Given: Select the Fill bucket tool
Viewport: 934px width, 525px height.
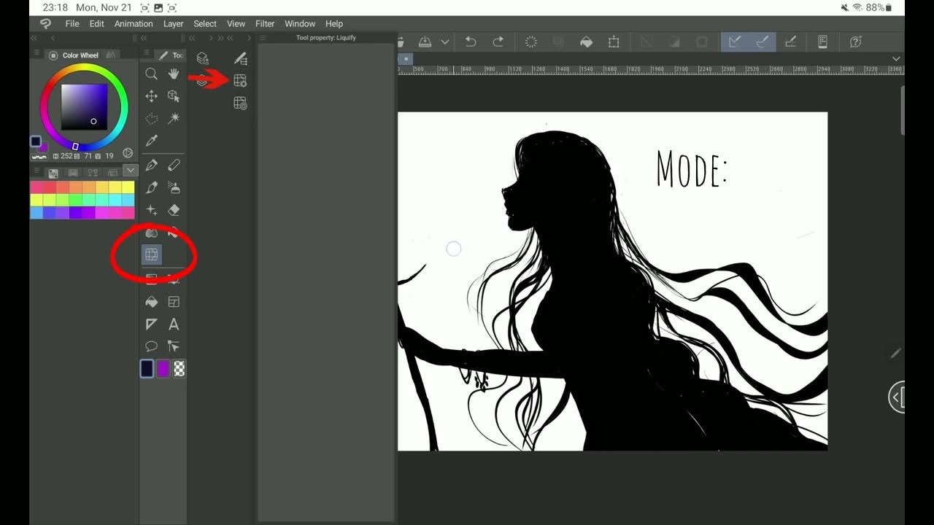Looking at the screenshot, I should point(151,301).
